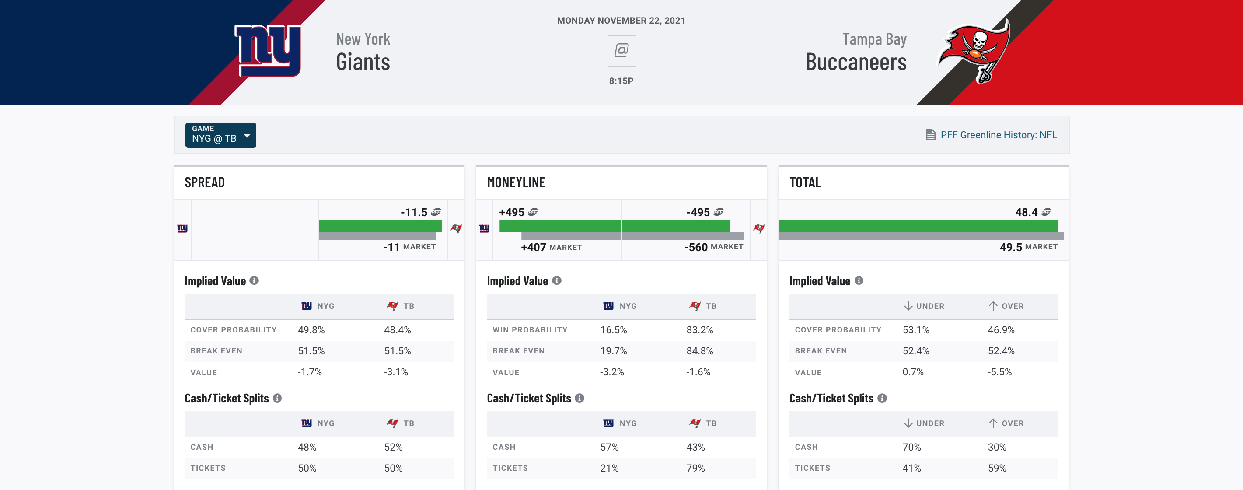Click NYG cover probability 49.8%
Viewport: 1243px width, 490px height.
[311, 330]
